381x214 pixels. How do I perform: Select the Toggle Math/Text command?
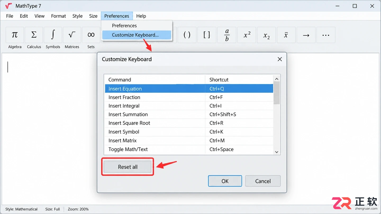[x=189, y=149]
